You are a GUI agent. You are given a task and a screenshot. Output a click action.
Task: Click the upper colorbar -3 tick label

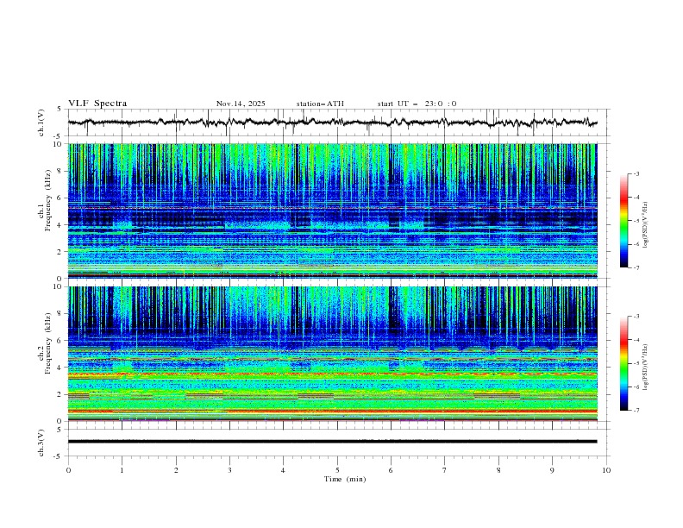point(636,173)
